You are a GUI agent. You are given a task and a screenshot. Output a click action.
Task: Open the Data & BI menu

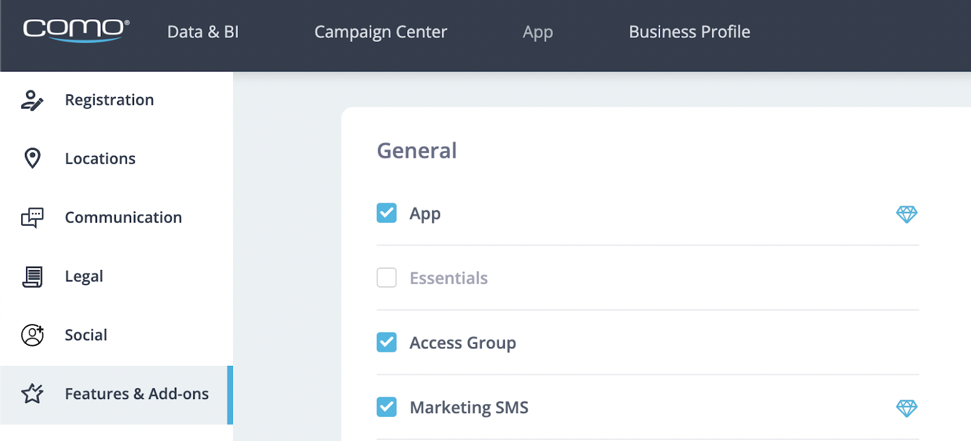coord(203,32)
